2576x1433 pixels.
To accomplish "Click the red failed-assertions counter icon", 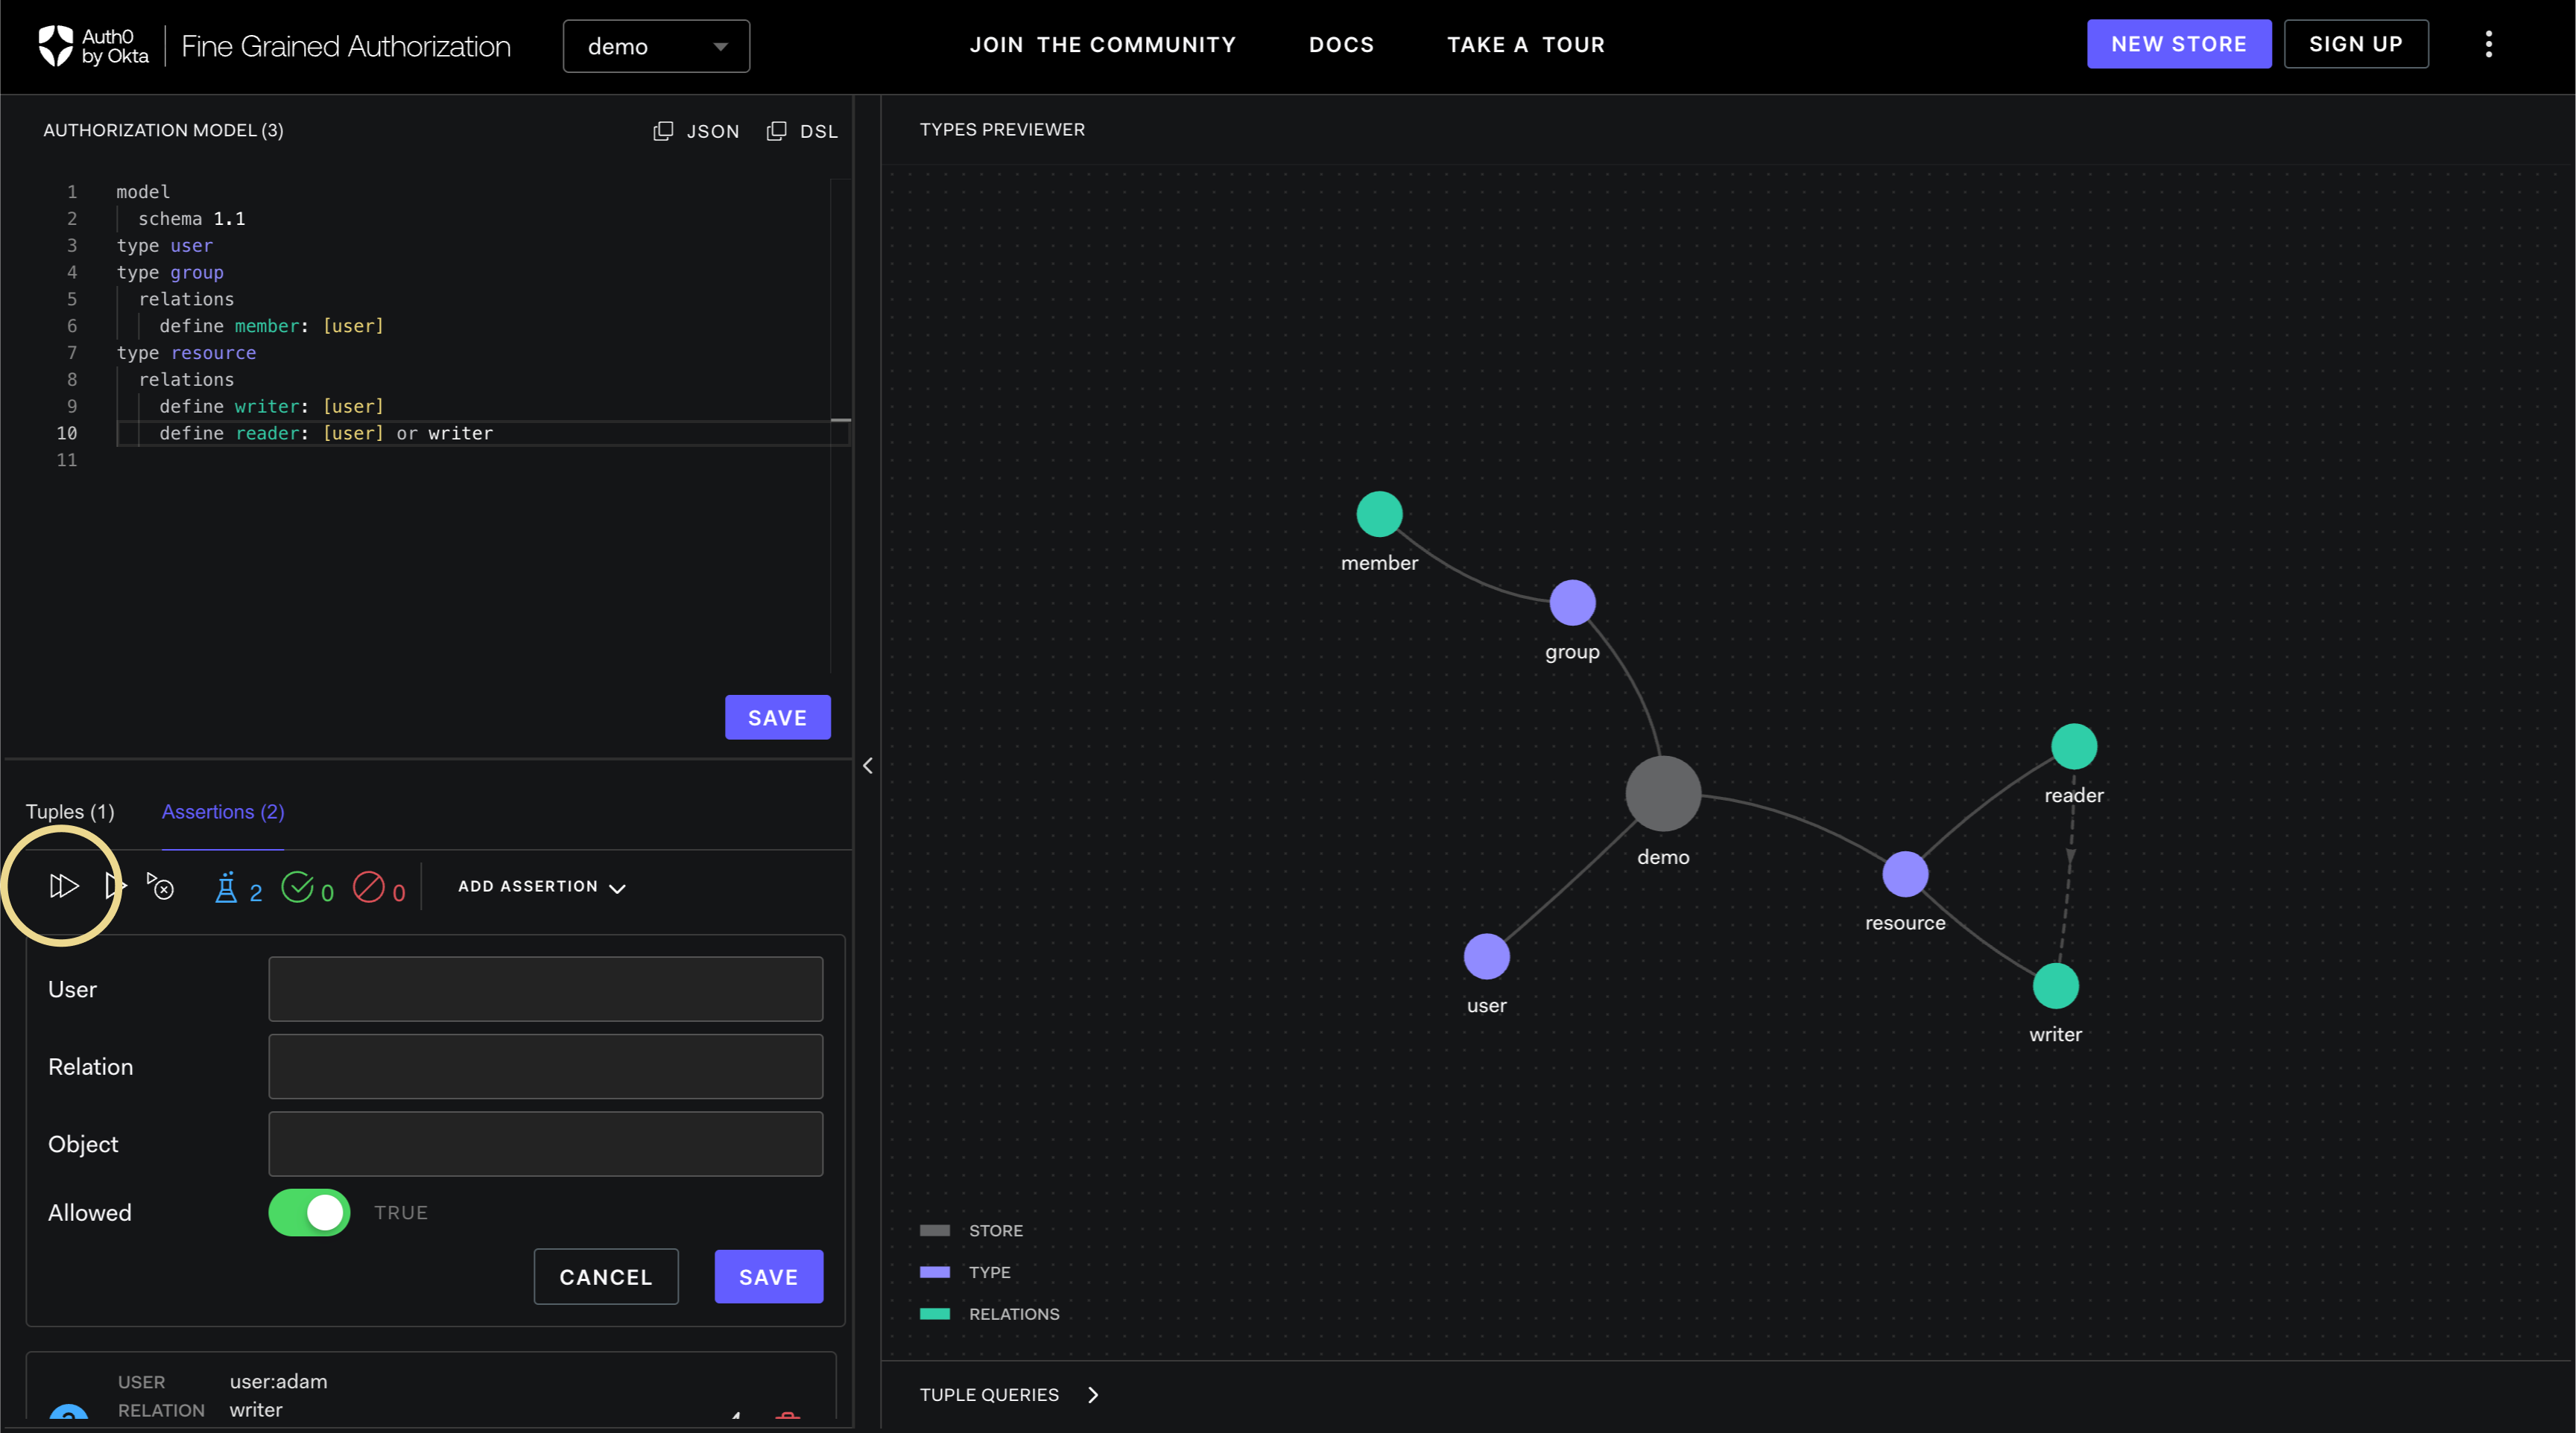I will (x=368, y=886).
